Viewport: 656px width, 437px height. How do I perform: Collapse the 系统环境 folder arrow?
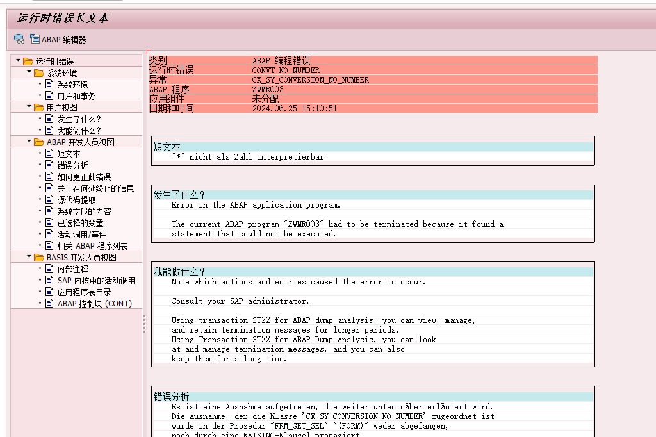[29, 72]
